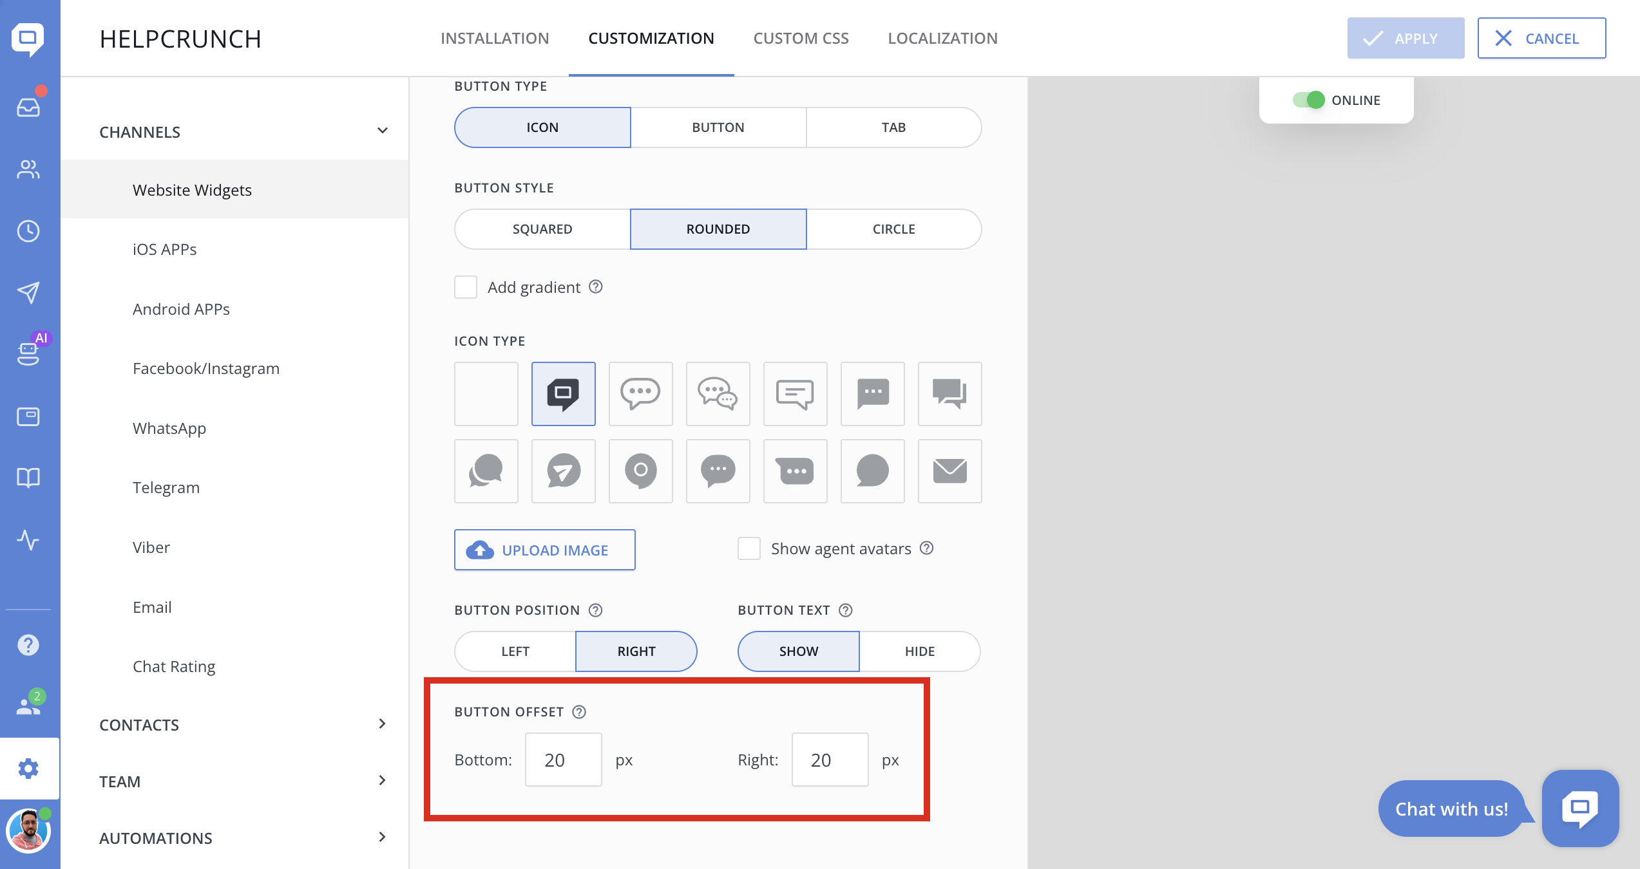Select the paper plane bubble icon type
The image size is (1640, 869).
(563, 471)
